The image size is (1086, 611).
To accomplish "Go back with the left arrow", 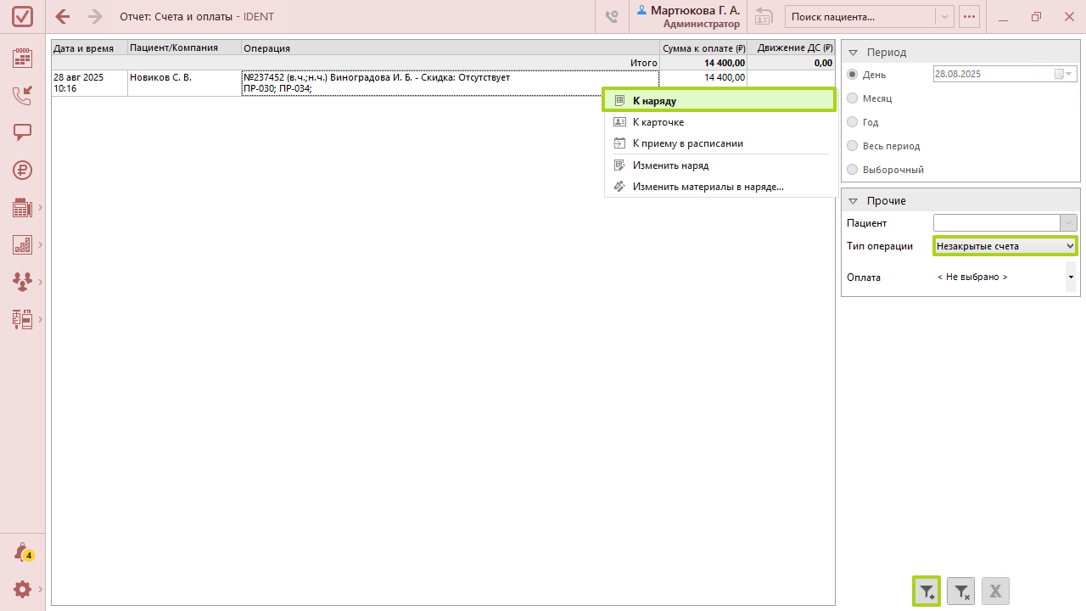I will pyautogui.click(x=63, y=17).
